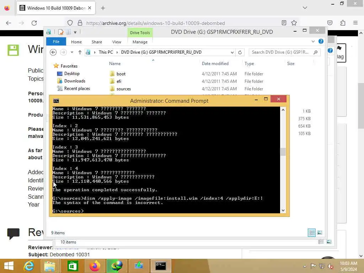Open a new Firefox tab

coord(103,8)
